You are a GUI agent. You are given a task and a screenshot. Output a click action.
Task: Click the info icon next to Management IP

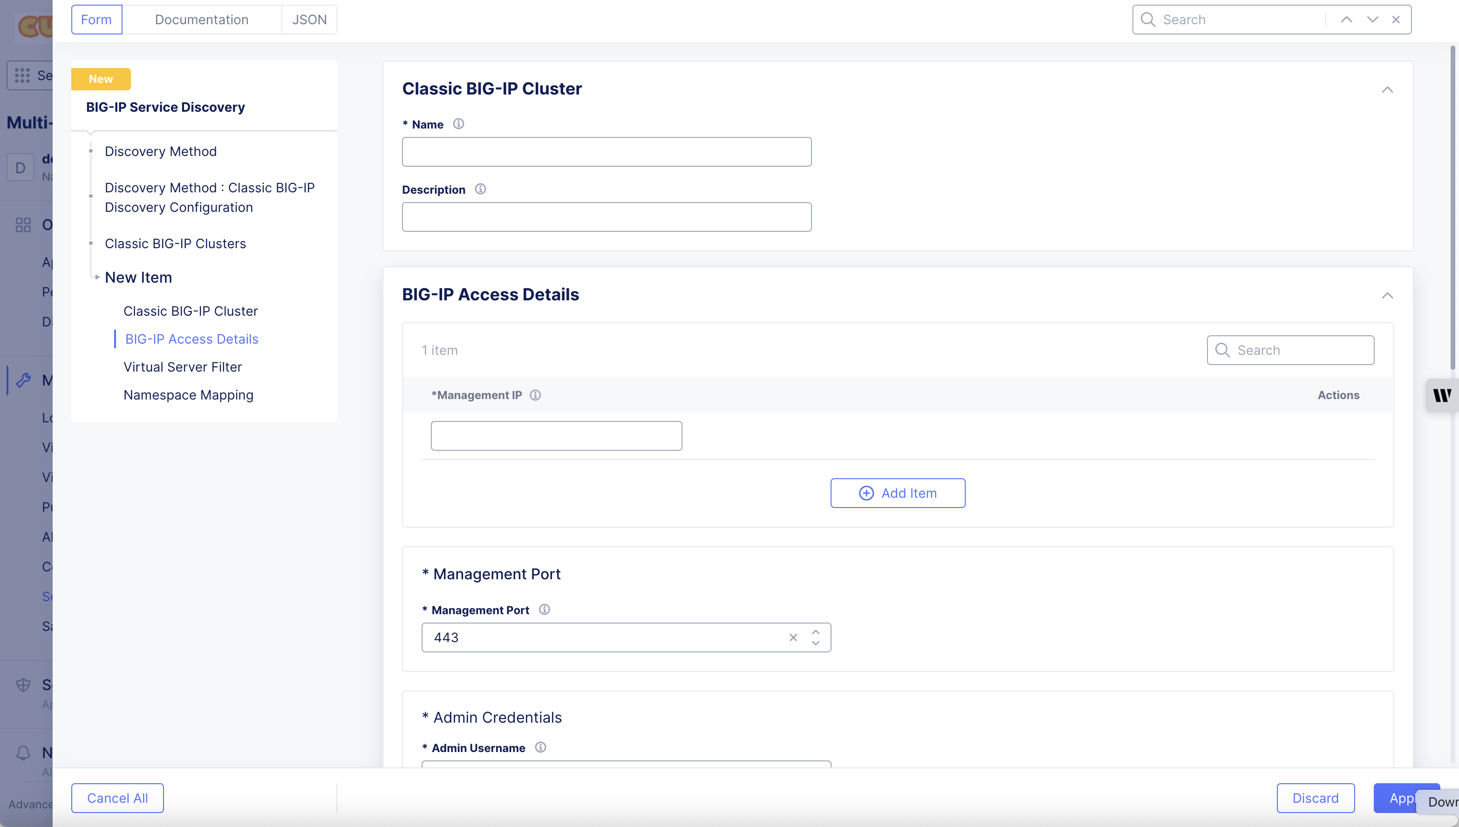point(535,395)
